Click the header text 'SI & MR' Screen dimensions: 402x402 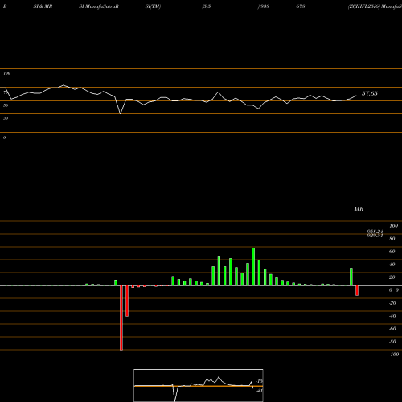point(43,6)
